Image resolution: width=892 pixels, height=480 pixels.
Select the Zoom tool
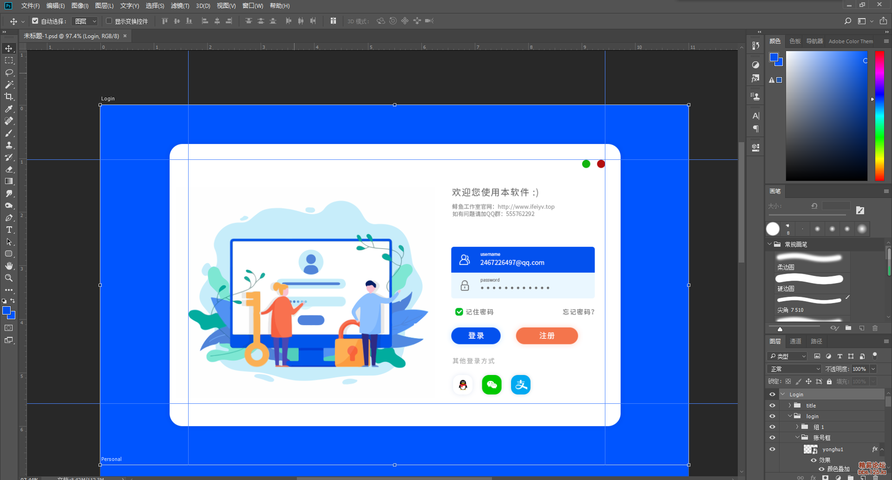tap(9, 278)
